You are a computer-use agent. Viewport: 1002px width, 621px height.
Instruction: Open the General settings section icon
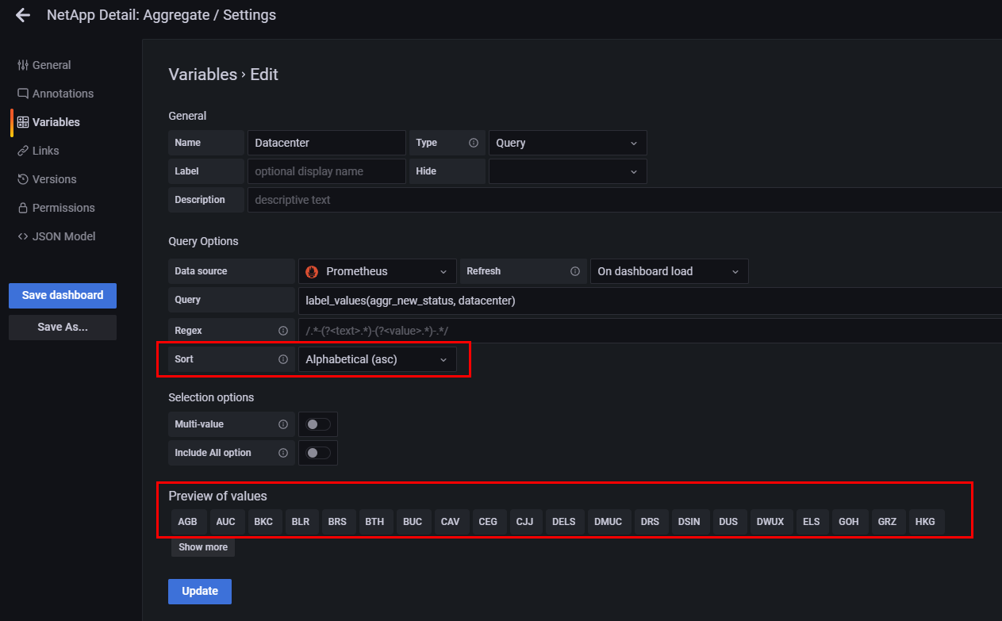click(17, 64)
